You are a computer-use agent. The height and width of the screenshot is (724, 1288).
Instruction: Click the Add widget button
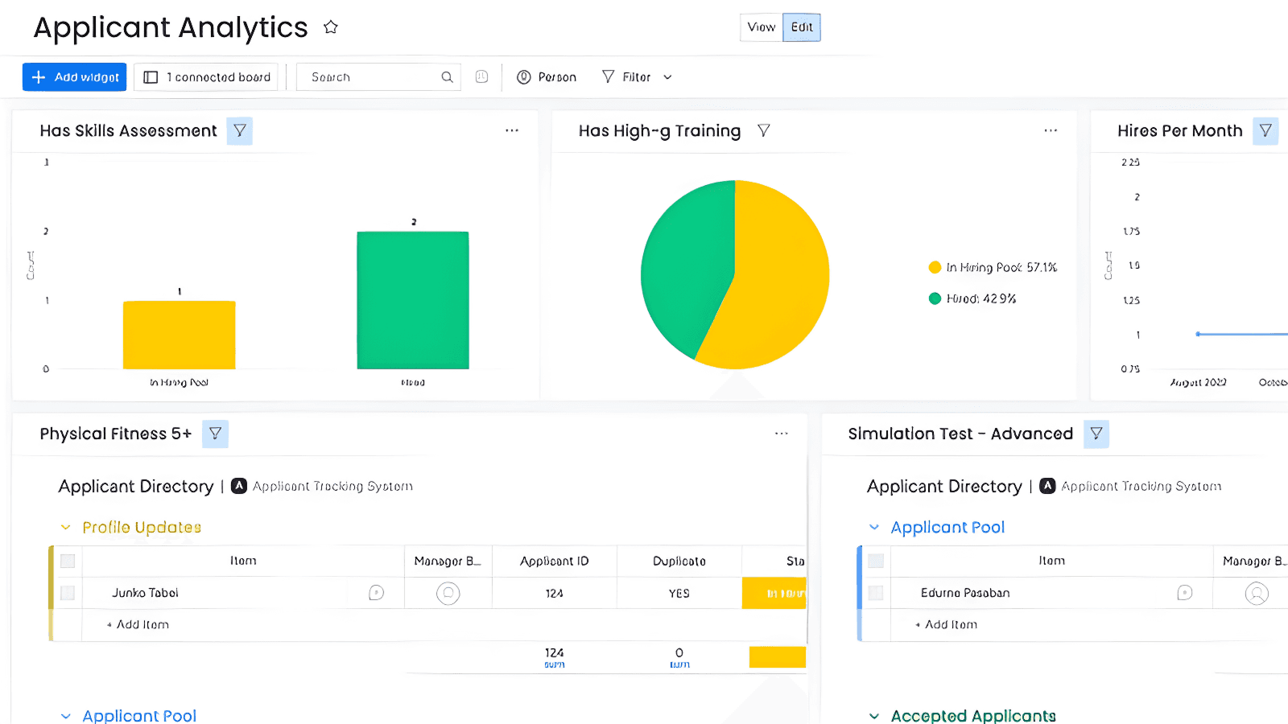click(74, 77)
